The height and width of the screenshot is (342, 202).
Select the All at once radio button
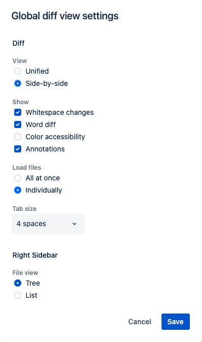tap(18, 178)
